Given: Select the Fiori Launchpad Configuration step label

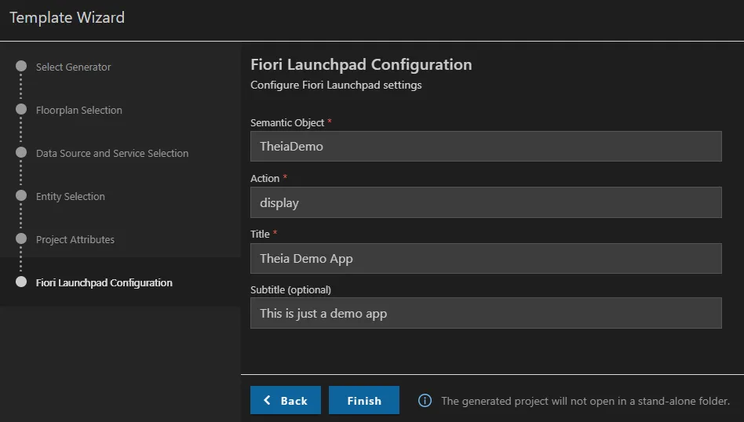Looking at the screenshot, I should point(104,283).
